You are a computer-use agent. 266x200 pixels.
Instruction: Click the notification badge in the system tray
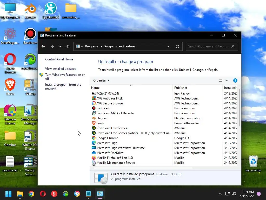(x=259, y=194)
